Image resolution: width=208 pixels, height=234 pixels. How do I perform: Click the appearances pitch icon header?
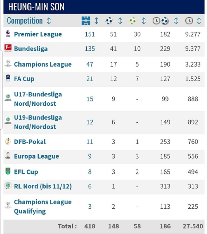(86, 21)
